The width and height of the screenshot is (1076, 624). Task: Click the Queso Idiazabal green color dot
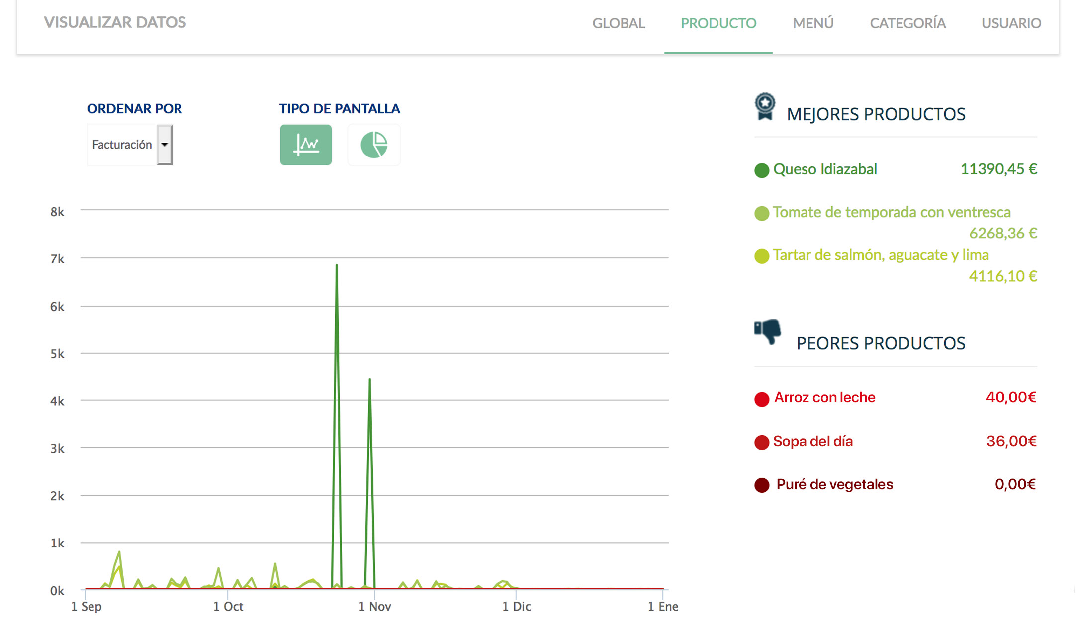[762, 170]
